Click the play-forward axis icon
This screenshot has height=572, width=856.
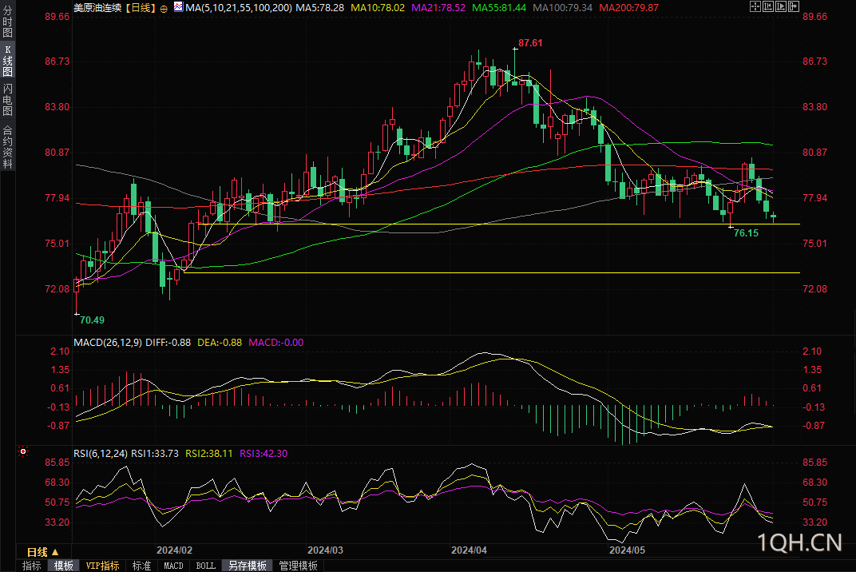[x=781, y=6]
